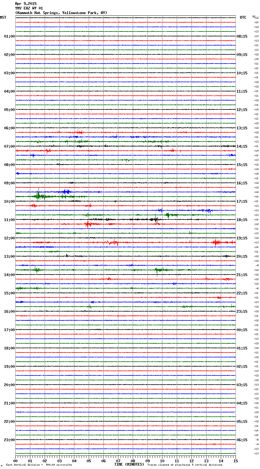260x469 pixels.
Task: Select the MST hour label "22:00"
Action: click(x=9, y=422)
